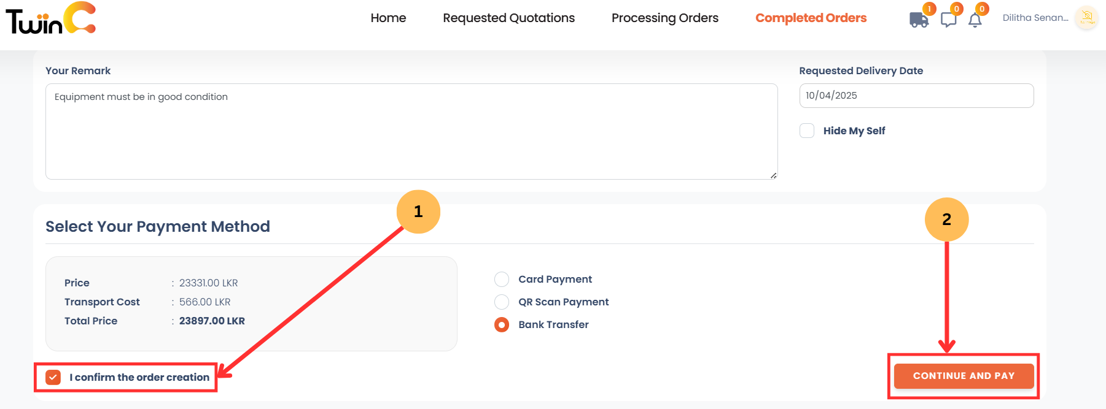Navigate to Home
This screenshot has height=409, width=1106.
(x=388, y=18)
